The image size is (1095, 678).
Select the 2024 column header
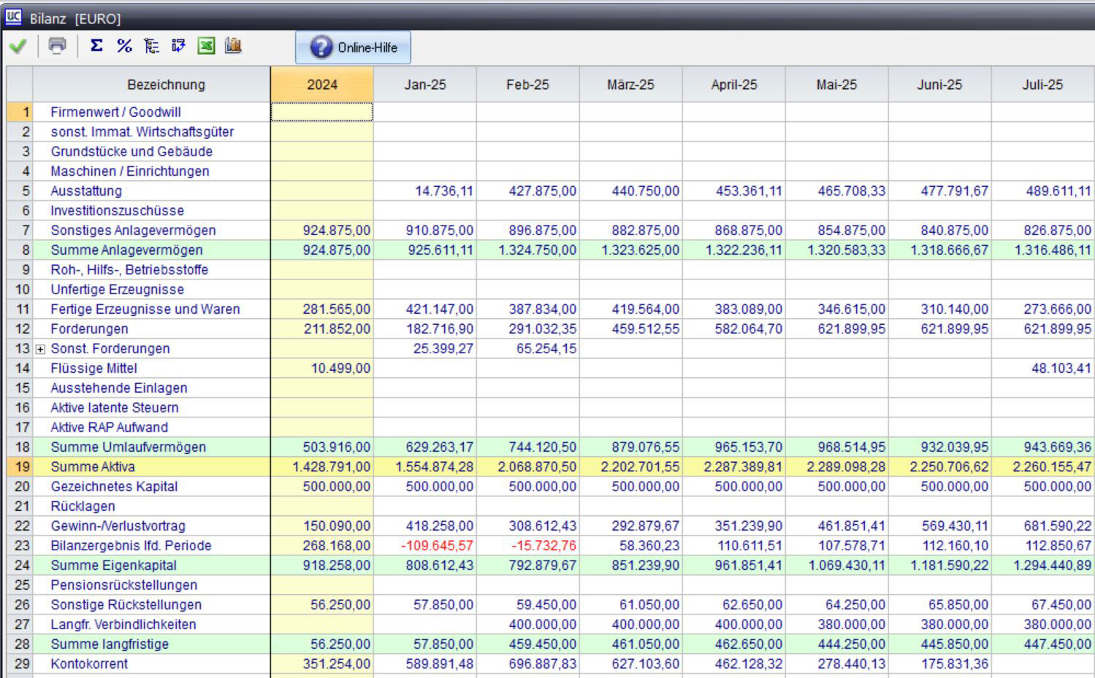coord(321,85)
